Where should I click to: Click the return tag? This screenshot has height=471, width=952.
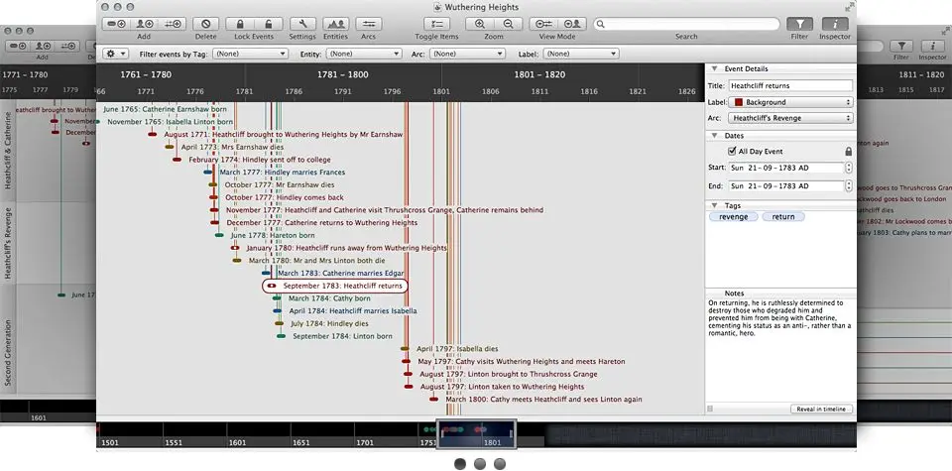coord(783,217)
